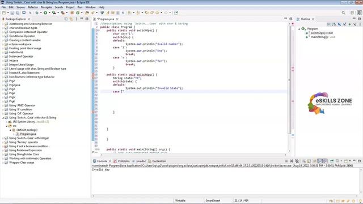Click the Run External Tools icon

point(62,13)
